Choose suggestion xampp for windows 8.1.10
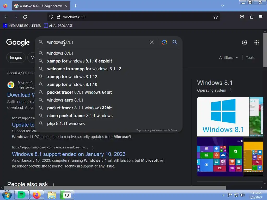267x200 pixels. [109, 85]
